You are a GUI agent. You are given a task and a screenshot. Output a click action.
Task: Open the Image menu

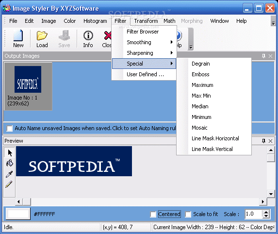click(x=49, y=21)
